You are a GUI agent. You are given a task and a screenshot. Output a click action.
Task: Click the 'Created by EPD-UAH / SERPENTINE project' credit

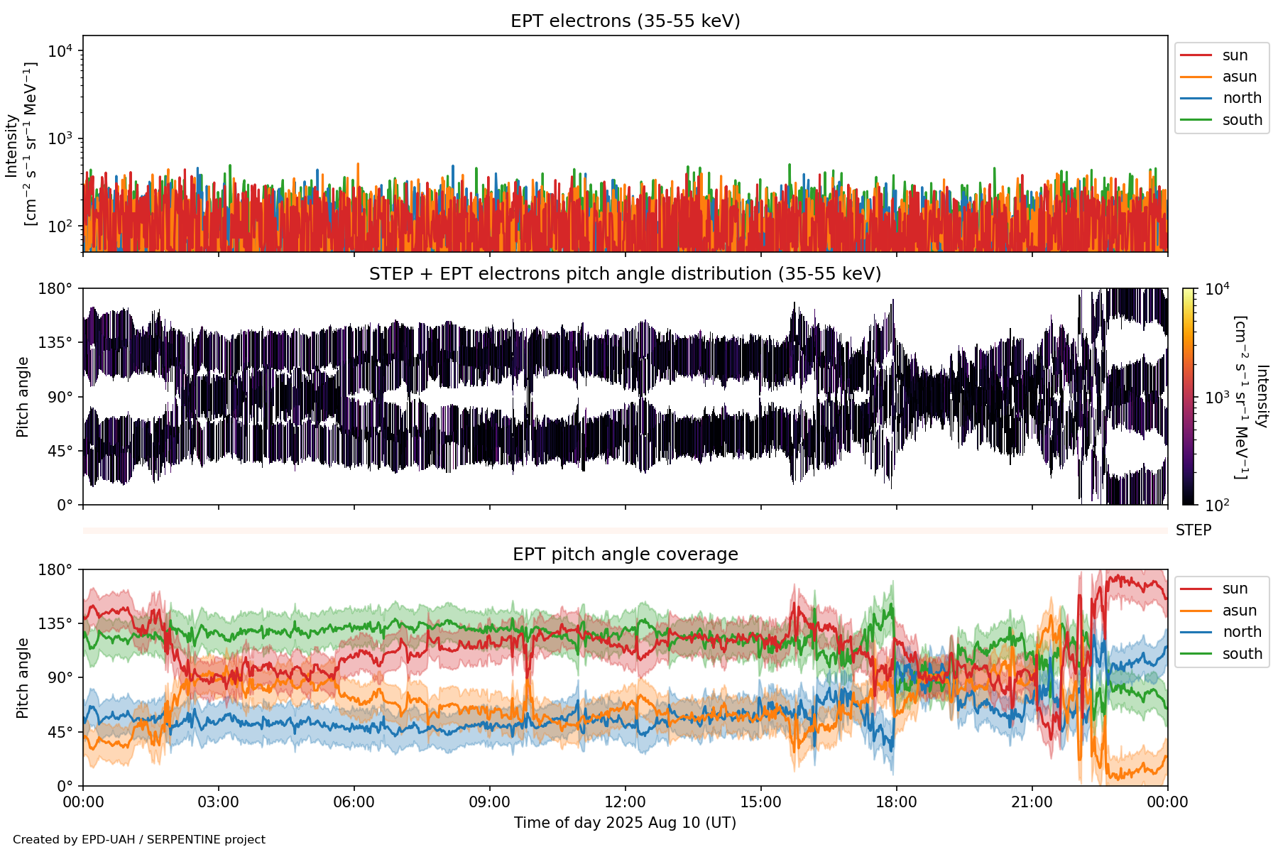[x=139, y=840]
